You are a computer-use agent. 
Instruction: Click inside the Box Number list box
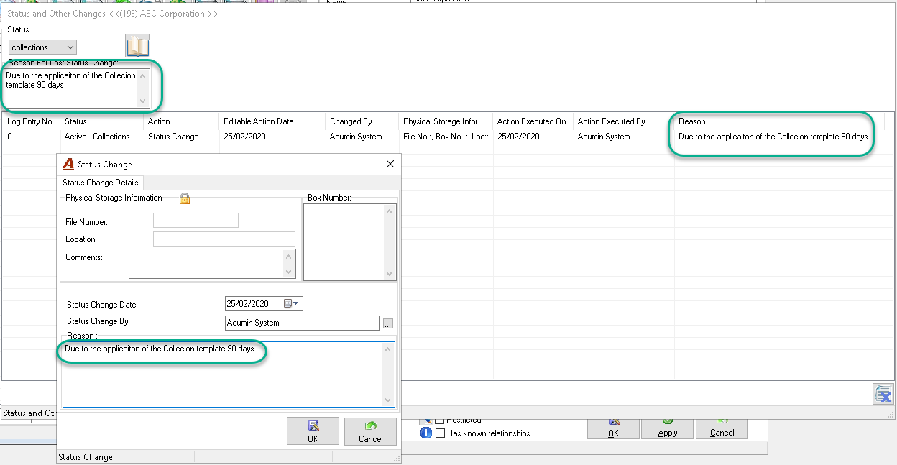pos(350,241)
